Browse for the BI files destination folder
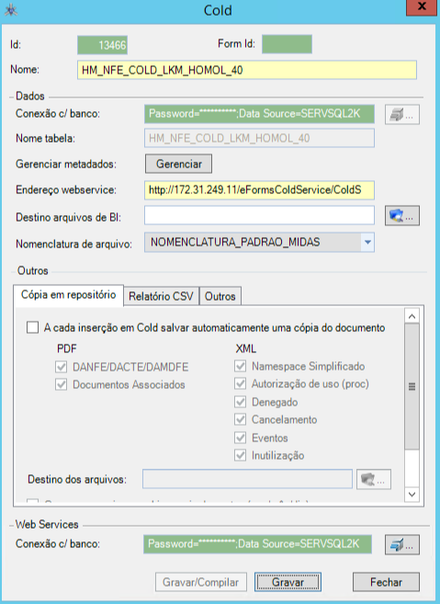The width and height of the screenshot is (440, 604). coord(402,216)
